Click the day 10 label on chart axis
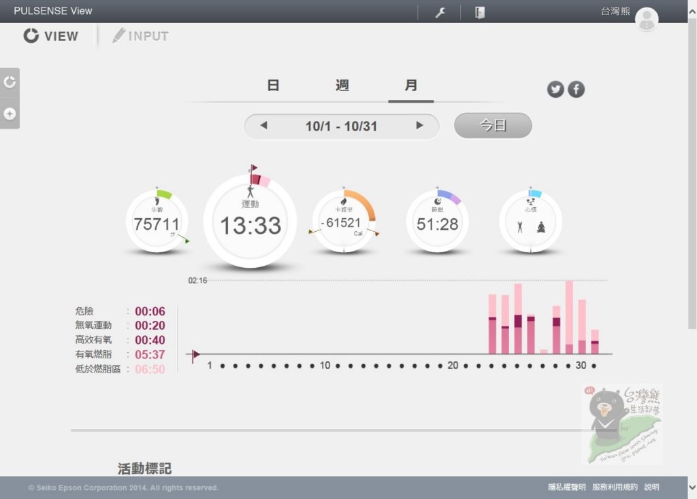 tap(325, 365)
